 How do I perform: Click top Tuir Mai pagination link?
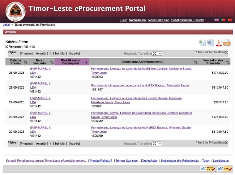(x=60, y=54)
